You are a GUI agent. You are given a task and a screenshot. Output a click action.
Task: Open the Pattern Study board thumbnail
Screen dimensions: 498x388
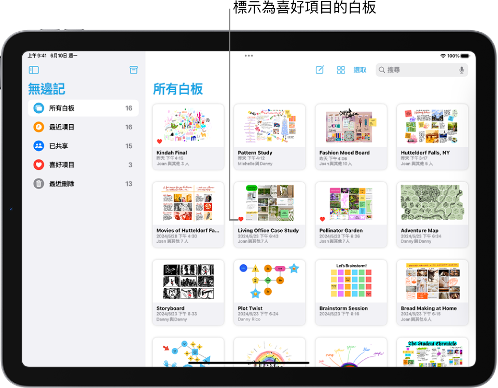point(270,126)
